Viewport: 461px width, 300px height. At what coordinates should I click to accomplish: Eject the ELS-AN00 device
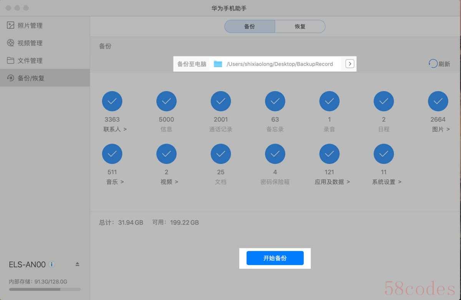pyautogui.click(x=77, y=264)
